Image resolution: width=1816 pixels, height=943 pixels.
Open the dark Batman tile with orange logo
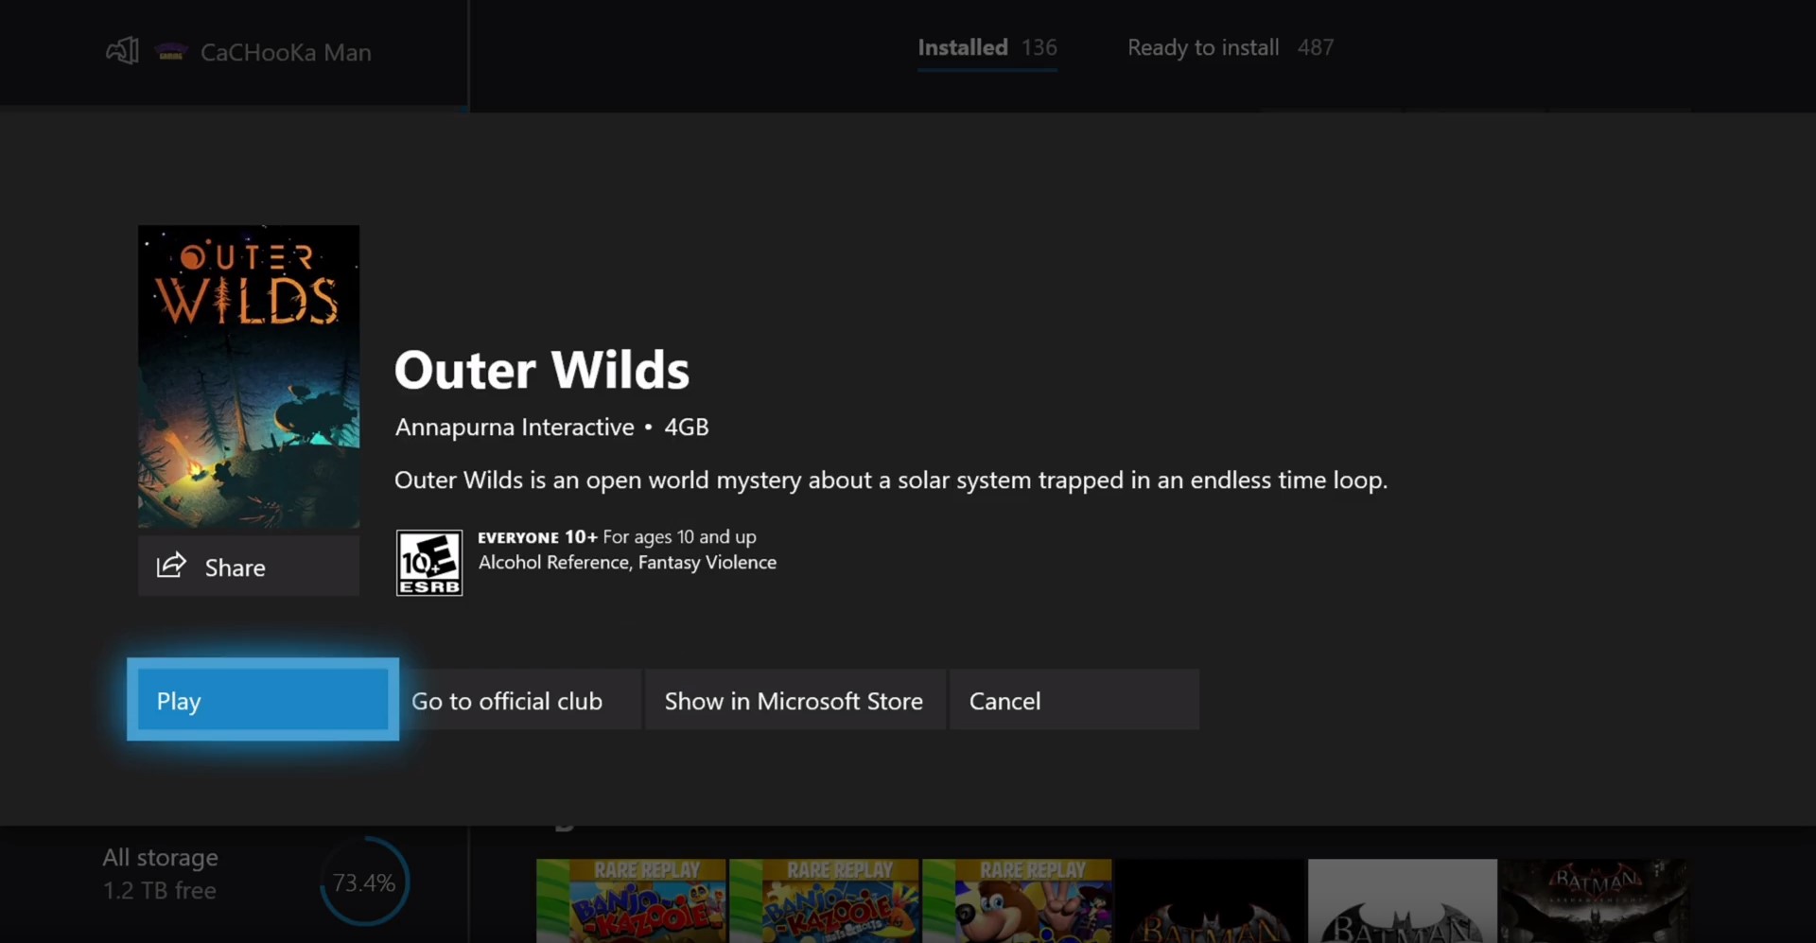[1211, 900]
